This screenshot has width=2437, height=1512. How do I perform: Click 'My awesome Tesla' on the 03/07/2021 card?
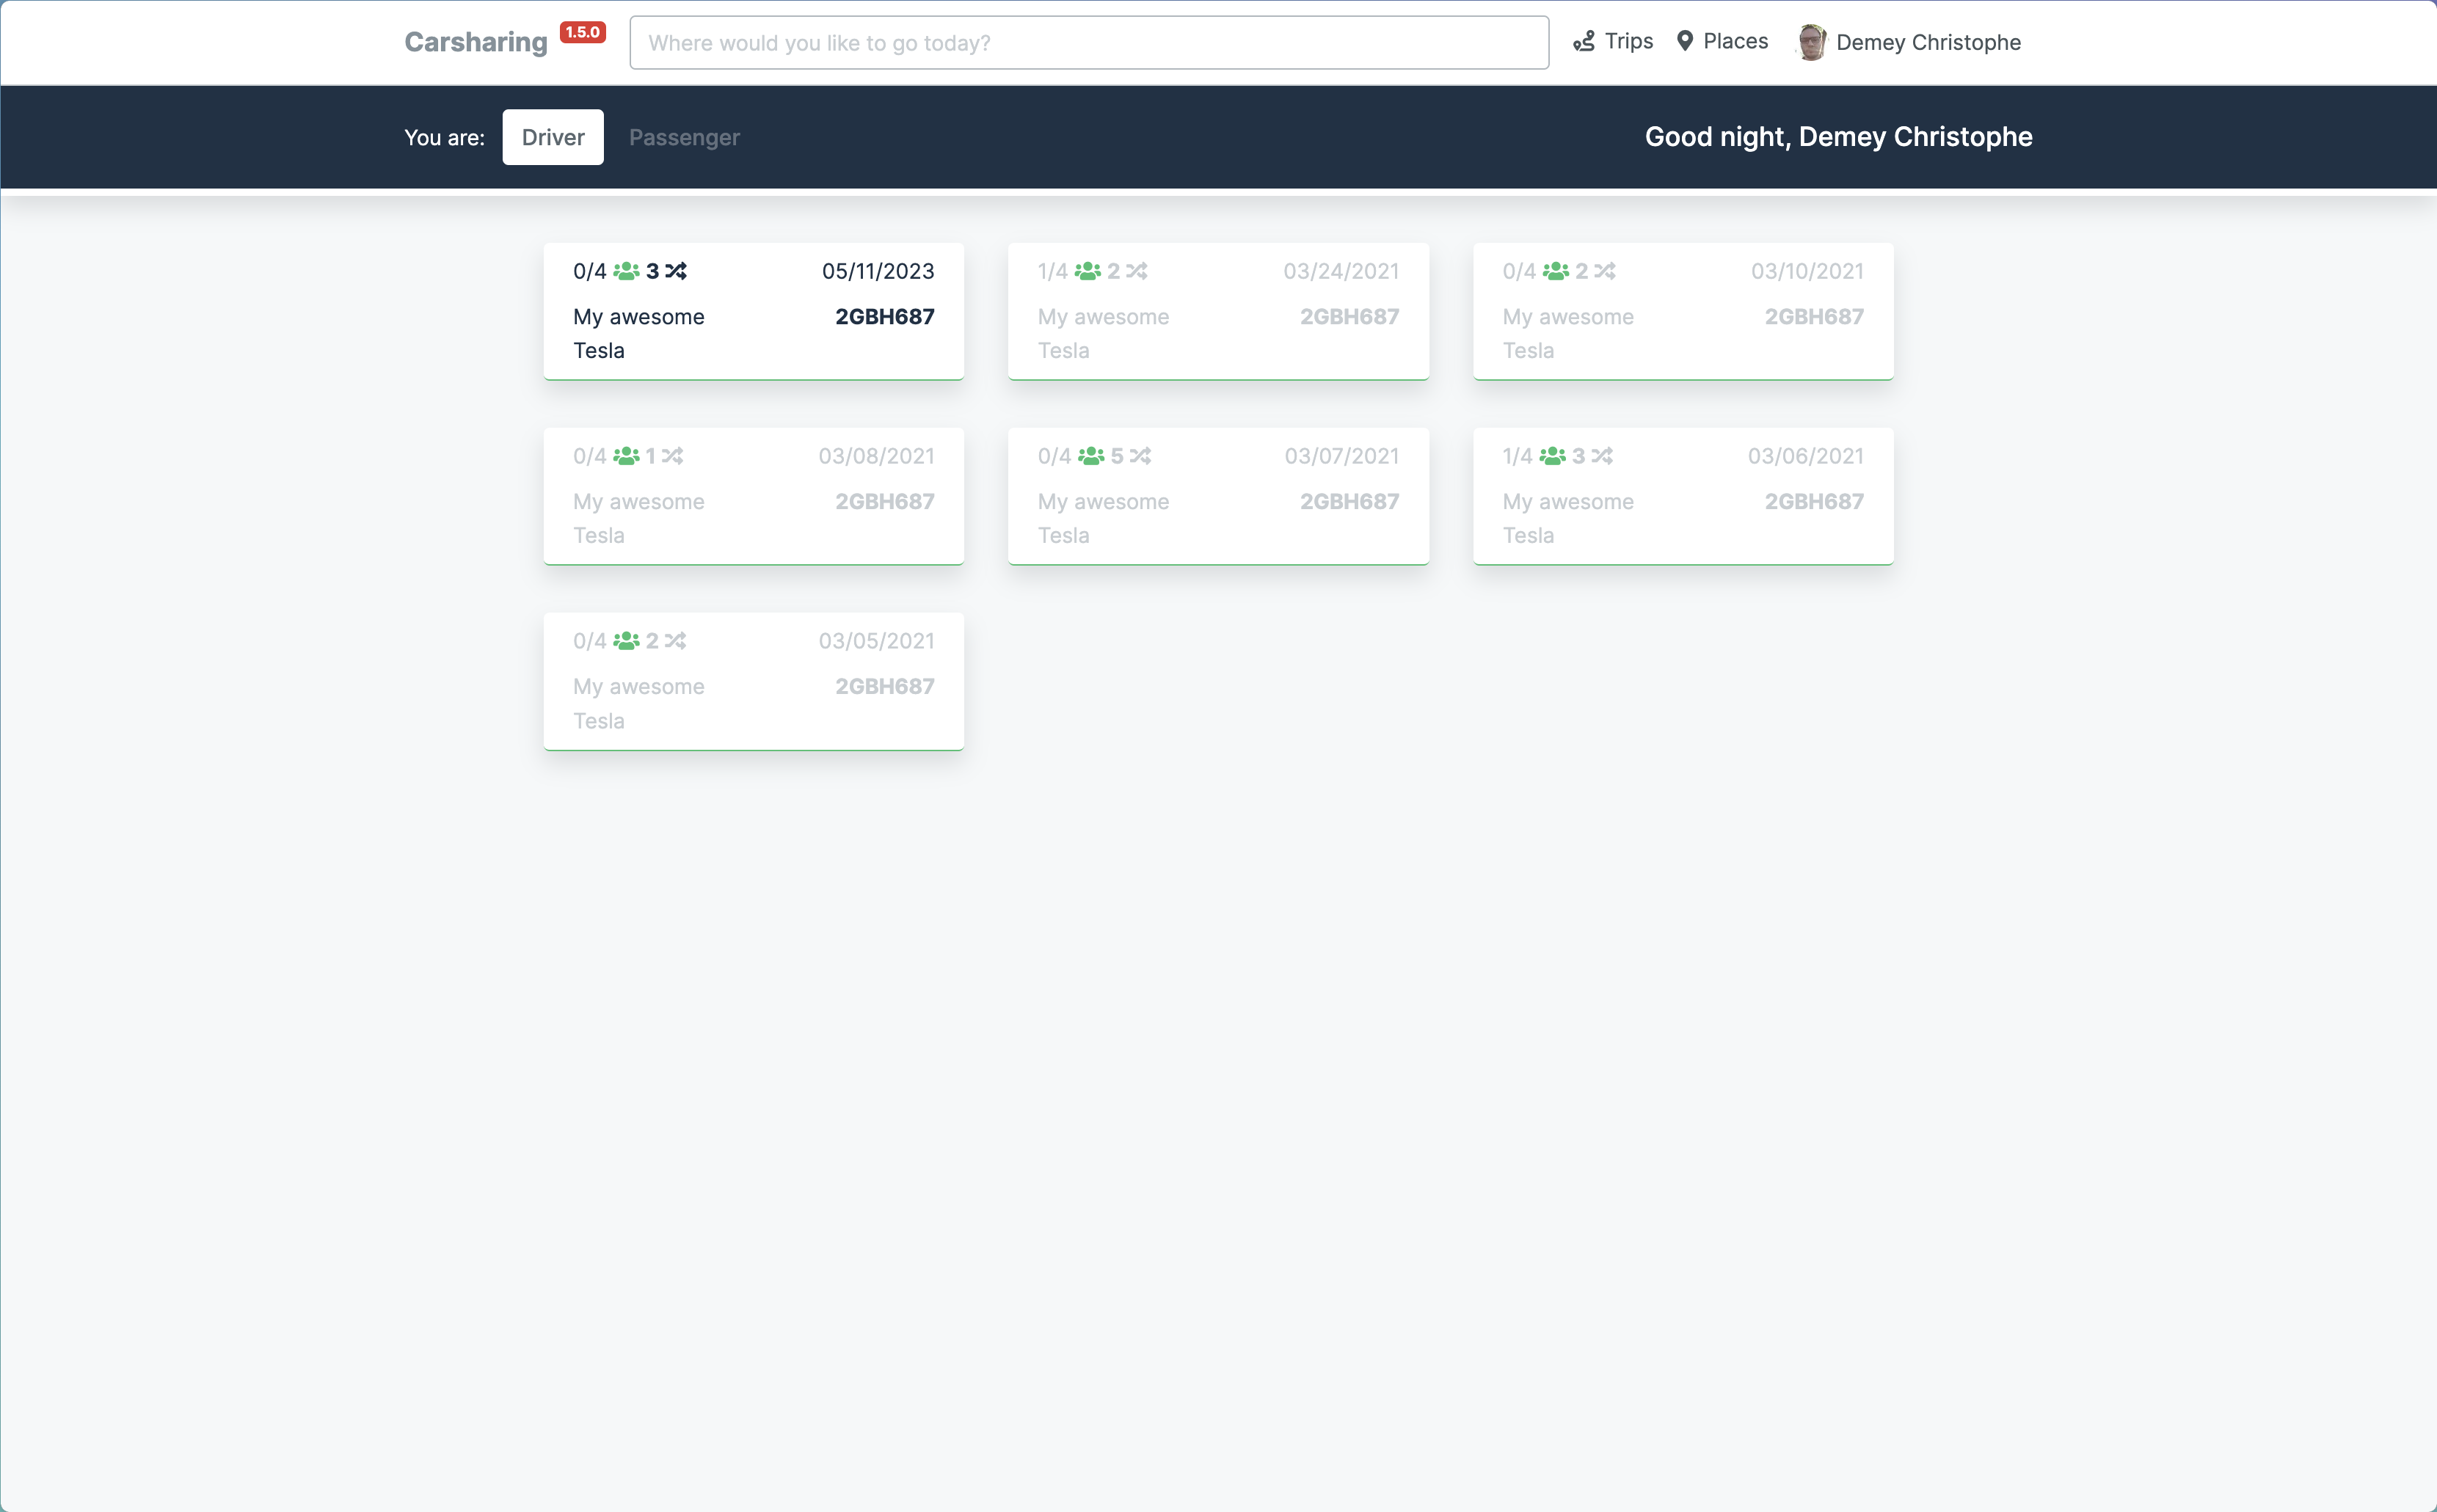coord(1103,518)
